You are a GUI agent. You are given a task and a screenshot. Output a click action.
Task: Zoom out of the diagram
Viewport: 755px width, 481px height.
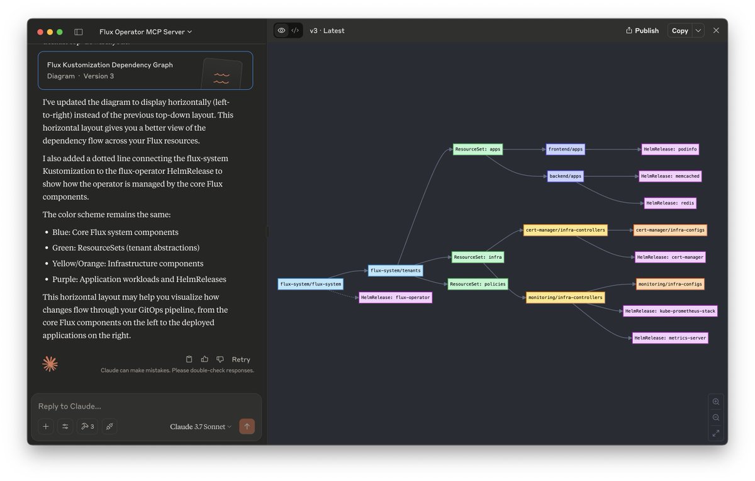point(716,417)
